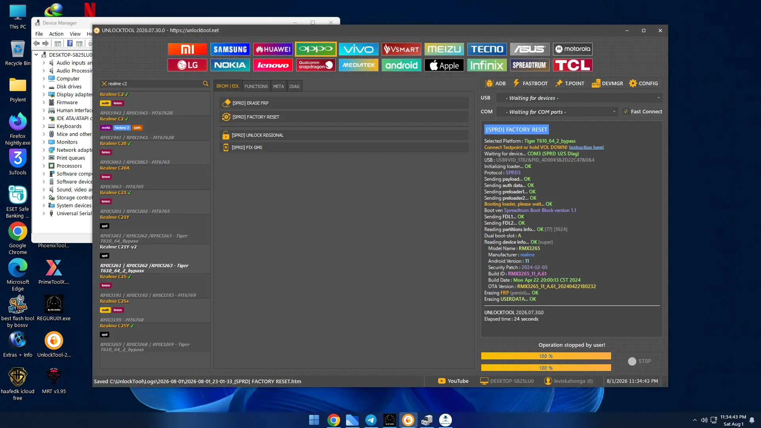Screen dimensions: 761x428
Task: Open Windows Start menu
Action: (x=314, y=420)
